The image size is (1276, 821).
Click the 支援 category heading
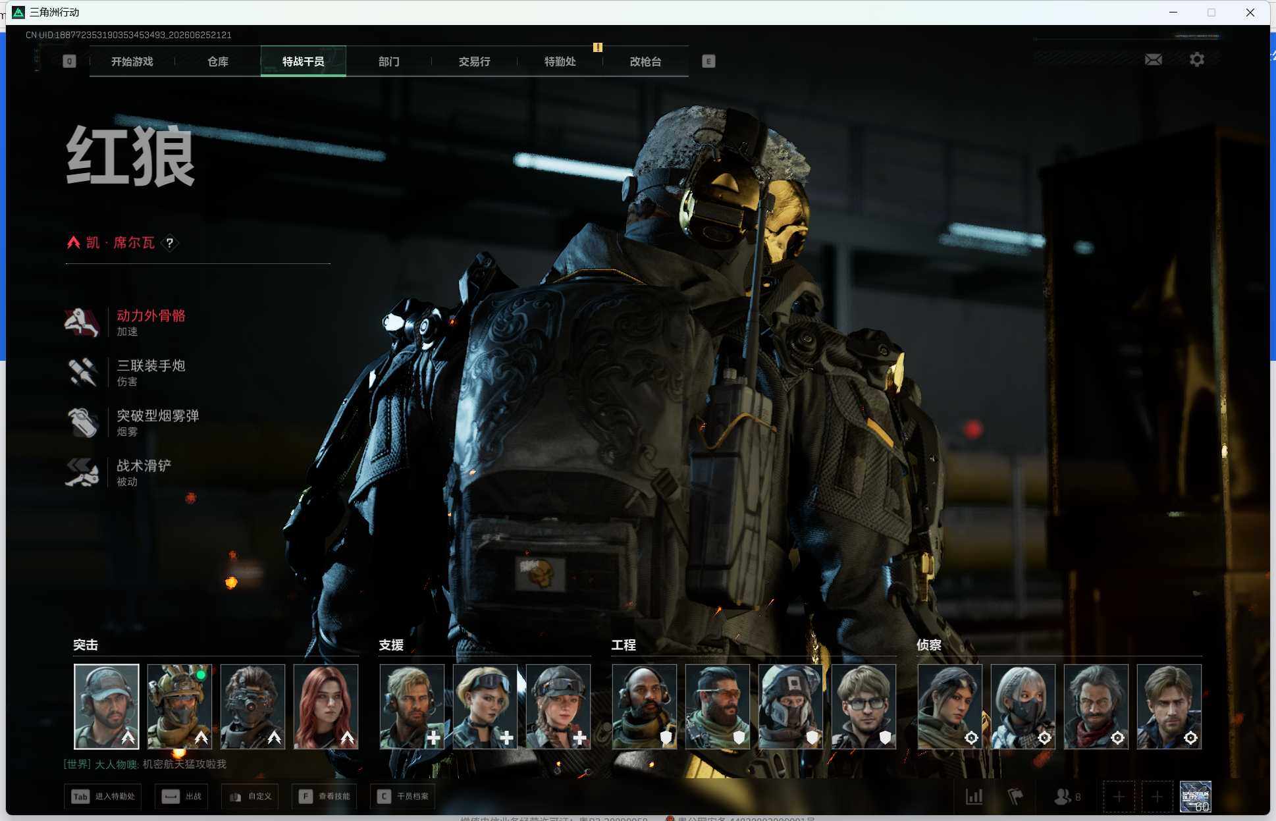[391, 645]
